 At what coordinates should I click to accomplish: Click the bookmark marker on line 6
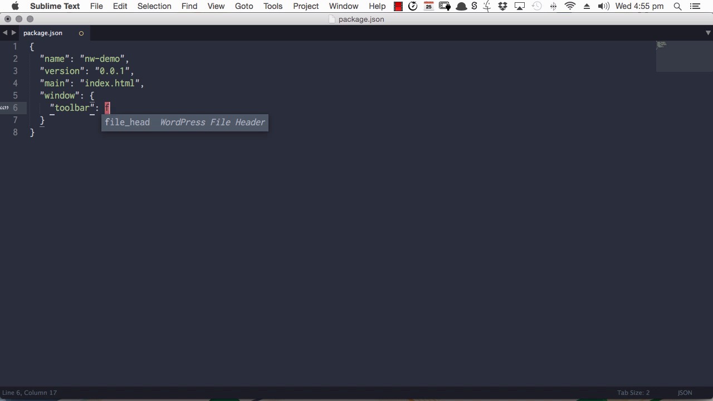tap(4, 107)
